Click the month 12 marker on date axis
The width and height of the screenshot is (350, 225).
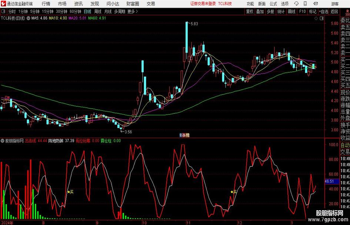pos(240,223)
